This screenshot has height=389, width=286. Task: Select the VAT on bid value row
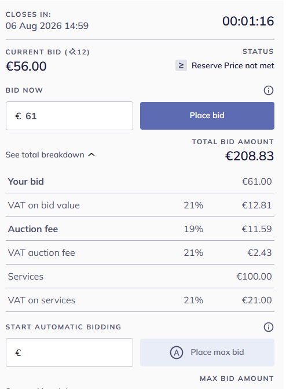[x=140, y=205]
